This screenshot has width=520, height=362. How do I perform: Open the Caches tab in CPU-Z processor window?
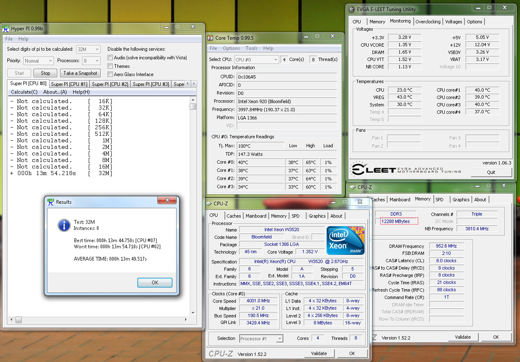click(x=234, y=216)
